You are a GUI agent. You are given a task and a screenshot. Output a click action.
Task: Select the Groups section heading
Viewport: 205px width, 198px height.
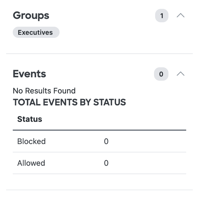31,16
